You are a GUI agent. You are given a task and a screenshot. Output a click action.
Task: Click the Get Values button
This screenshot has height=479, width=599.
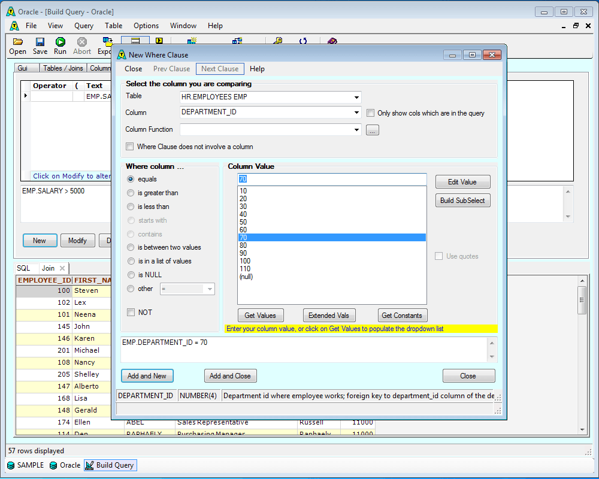coord(261,316)
